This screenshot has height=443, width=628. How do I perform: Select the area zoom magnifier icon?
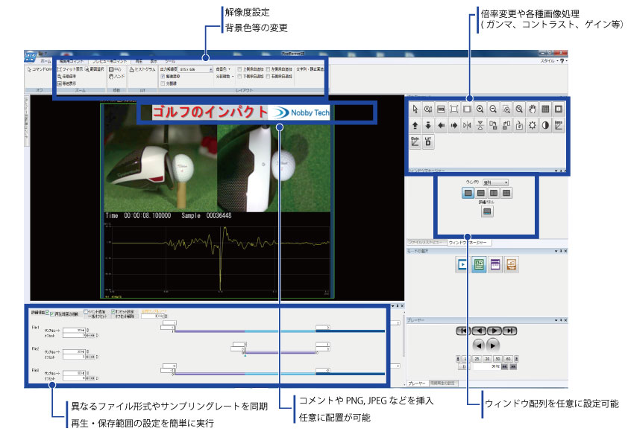[x=506, y=109]
